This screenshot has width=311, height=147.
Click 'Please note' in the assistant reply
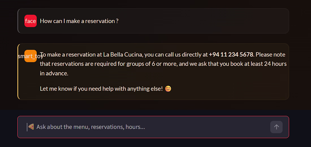[x=270, y=54]
